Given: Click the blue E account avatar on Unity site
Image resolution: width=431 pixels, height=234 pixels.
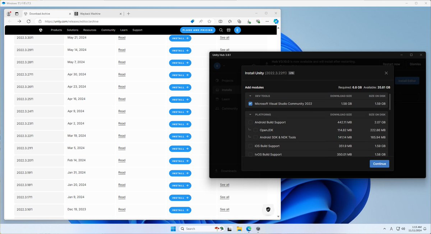Looking at the screenshot, I should click(x=237, y=30).
